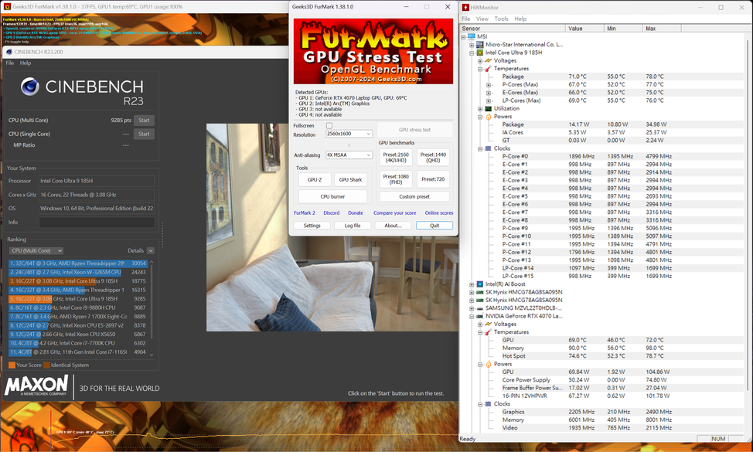Enable the Fullscreen checkbox in FurMark
The image size is (753, 452).
(329, 126)
